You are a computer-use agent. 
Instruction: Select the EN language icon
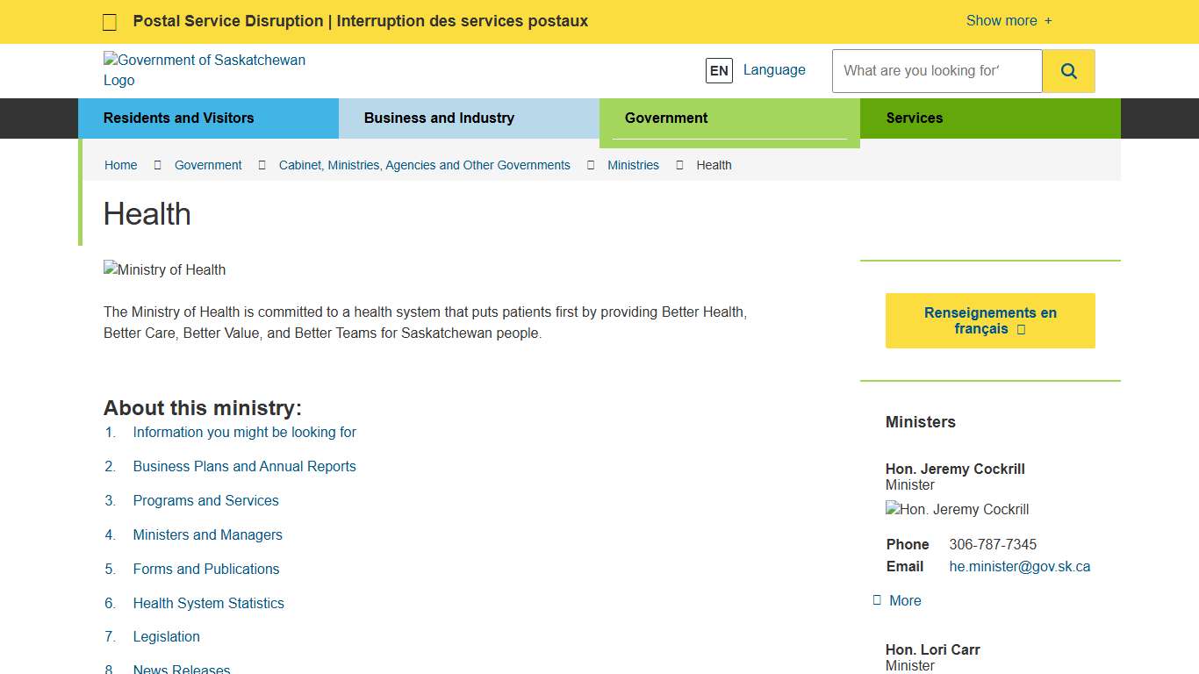[x=719, y=70]
